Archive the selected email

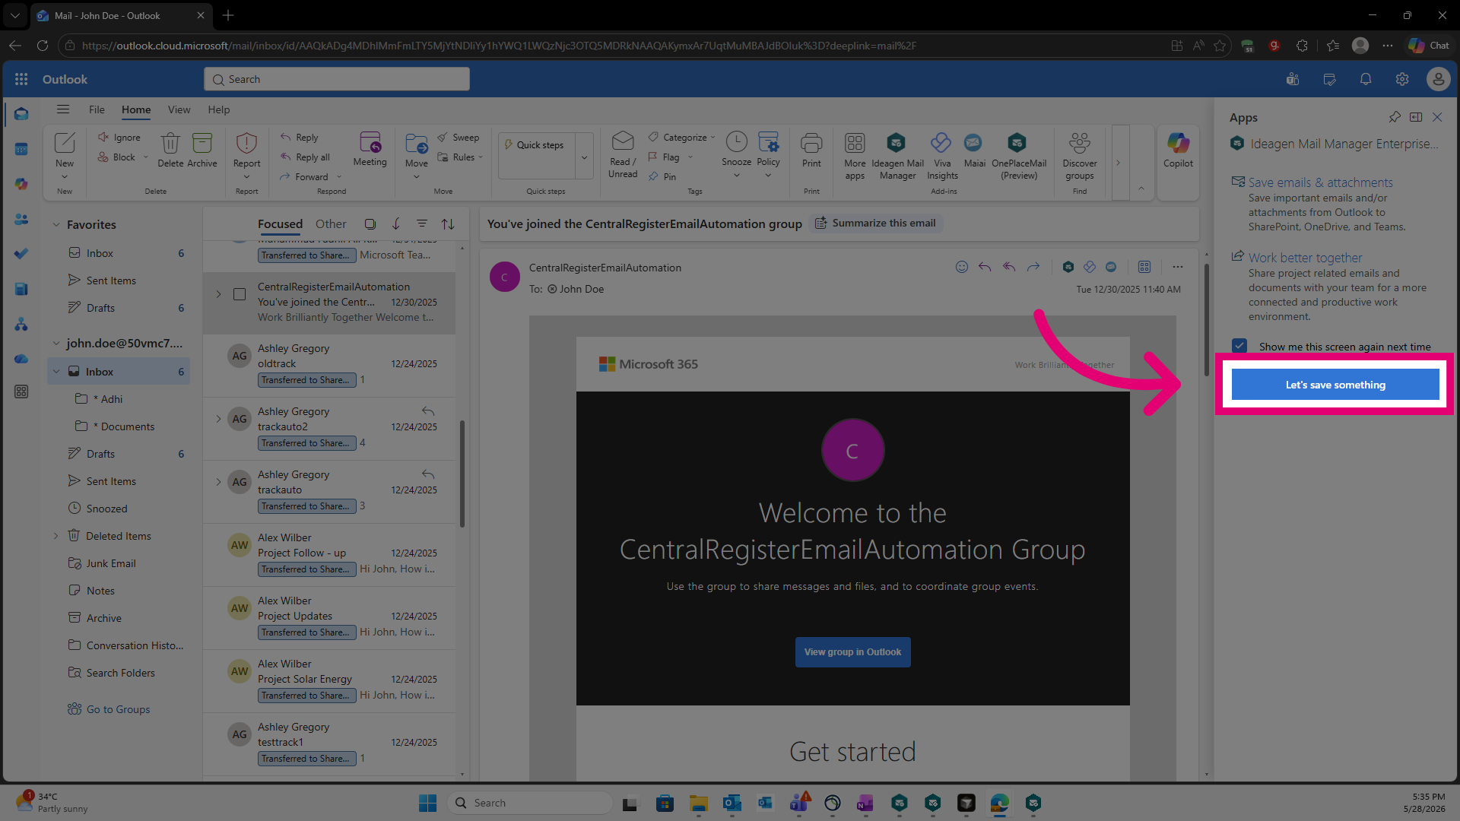202,150
